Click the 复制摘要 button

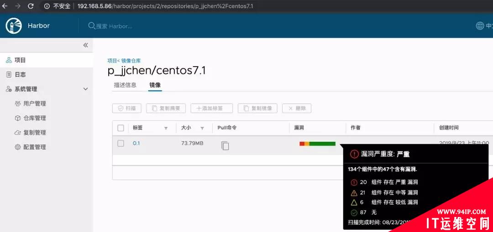point(166,108)
